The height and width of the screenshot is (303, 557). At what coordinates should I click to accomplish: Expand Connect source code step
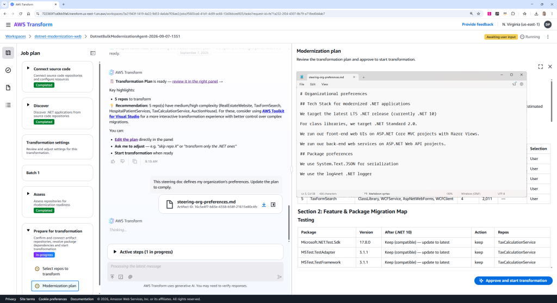(28, 68)
